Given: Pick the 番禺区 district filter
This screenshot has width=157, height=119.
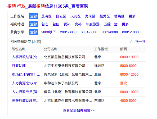Looking at the screenshot, I should coord(119,16).
